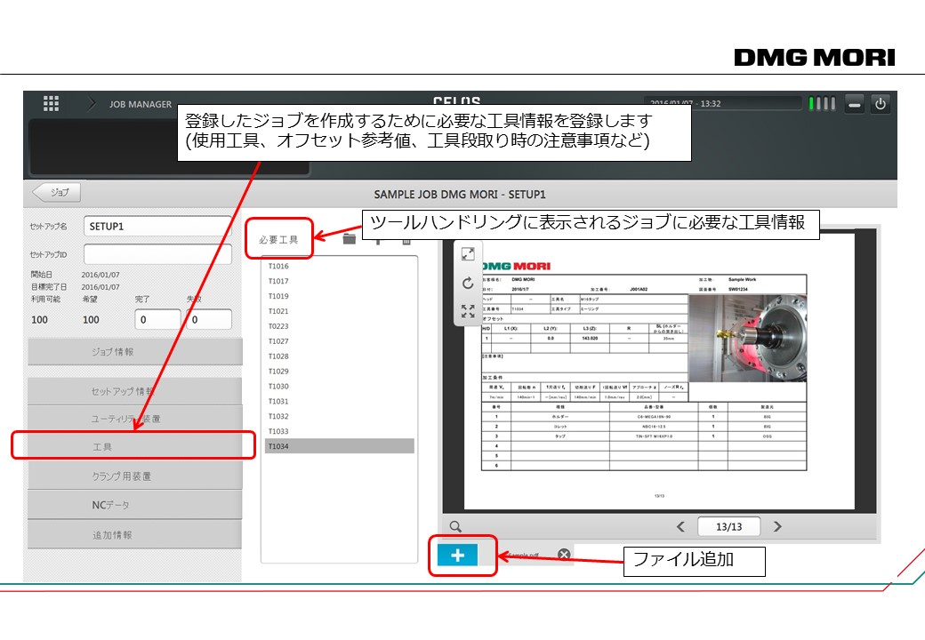Click the JOB MANAGER breadcrumb label
925x640 pixels.
coord(141,104)
